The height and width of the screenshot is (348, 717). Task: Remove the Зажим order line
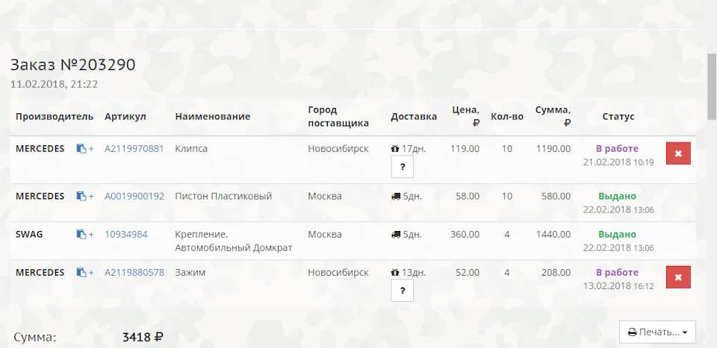678,276
